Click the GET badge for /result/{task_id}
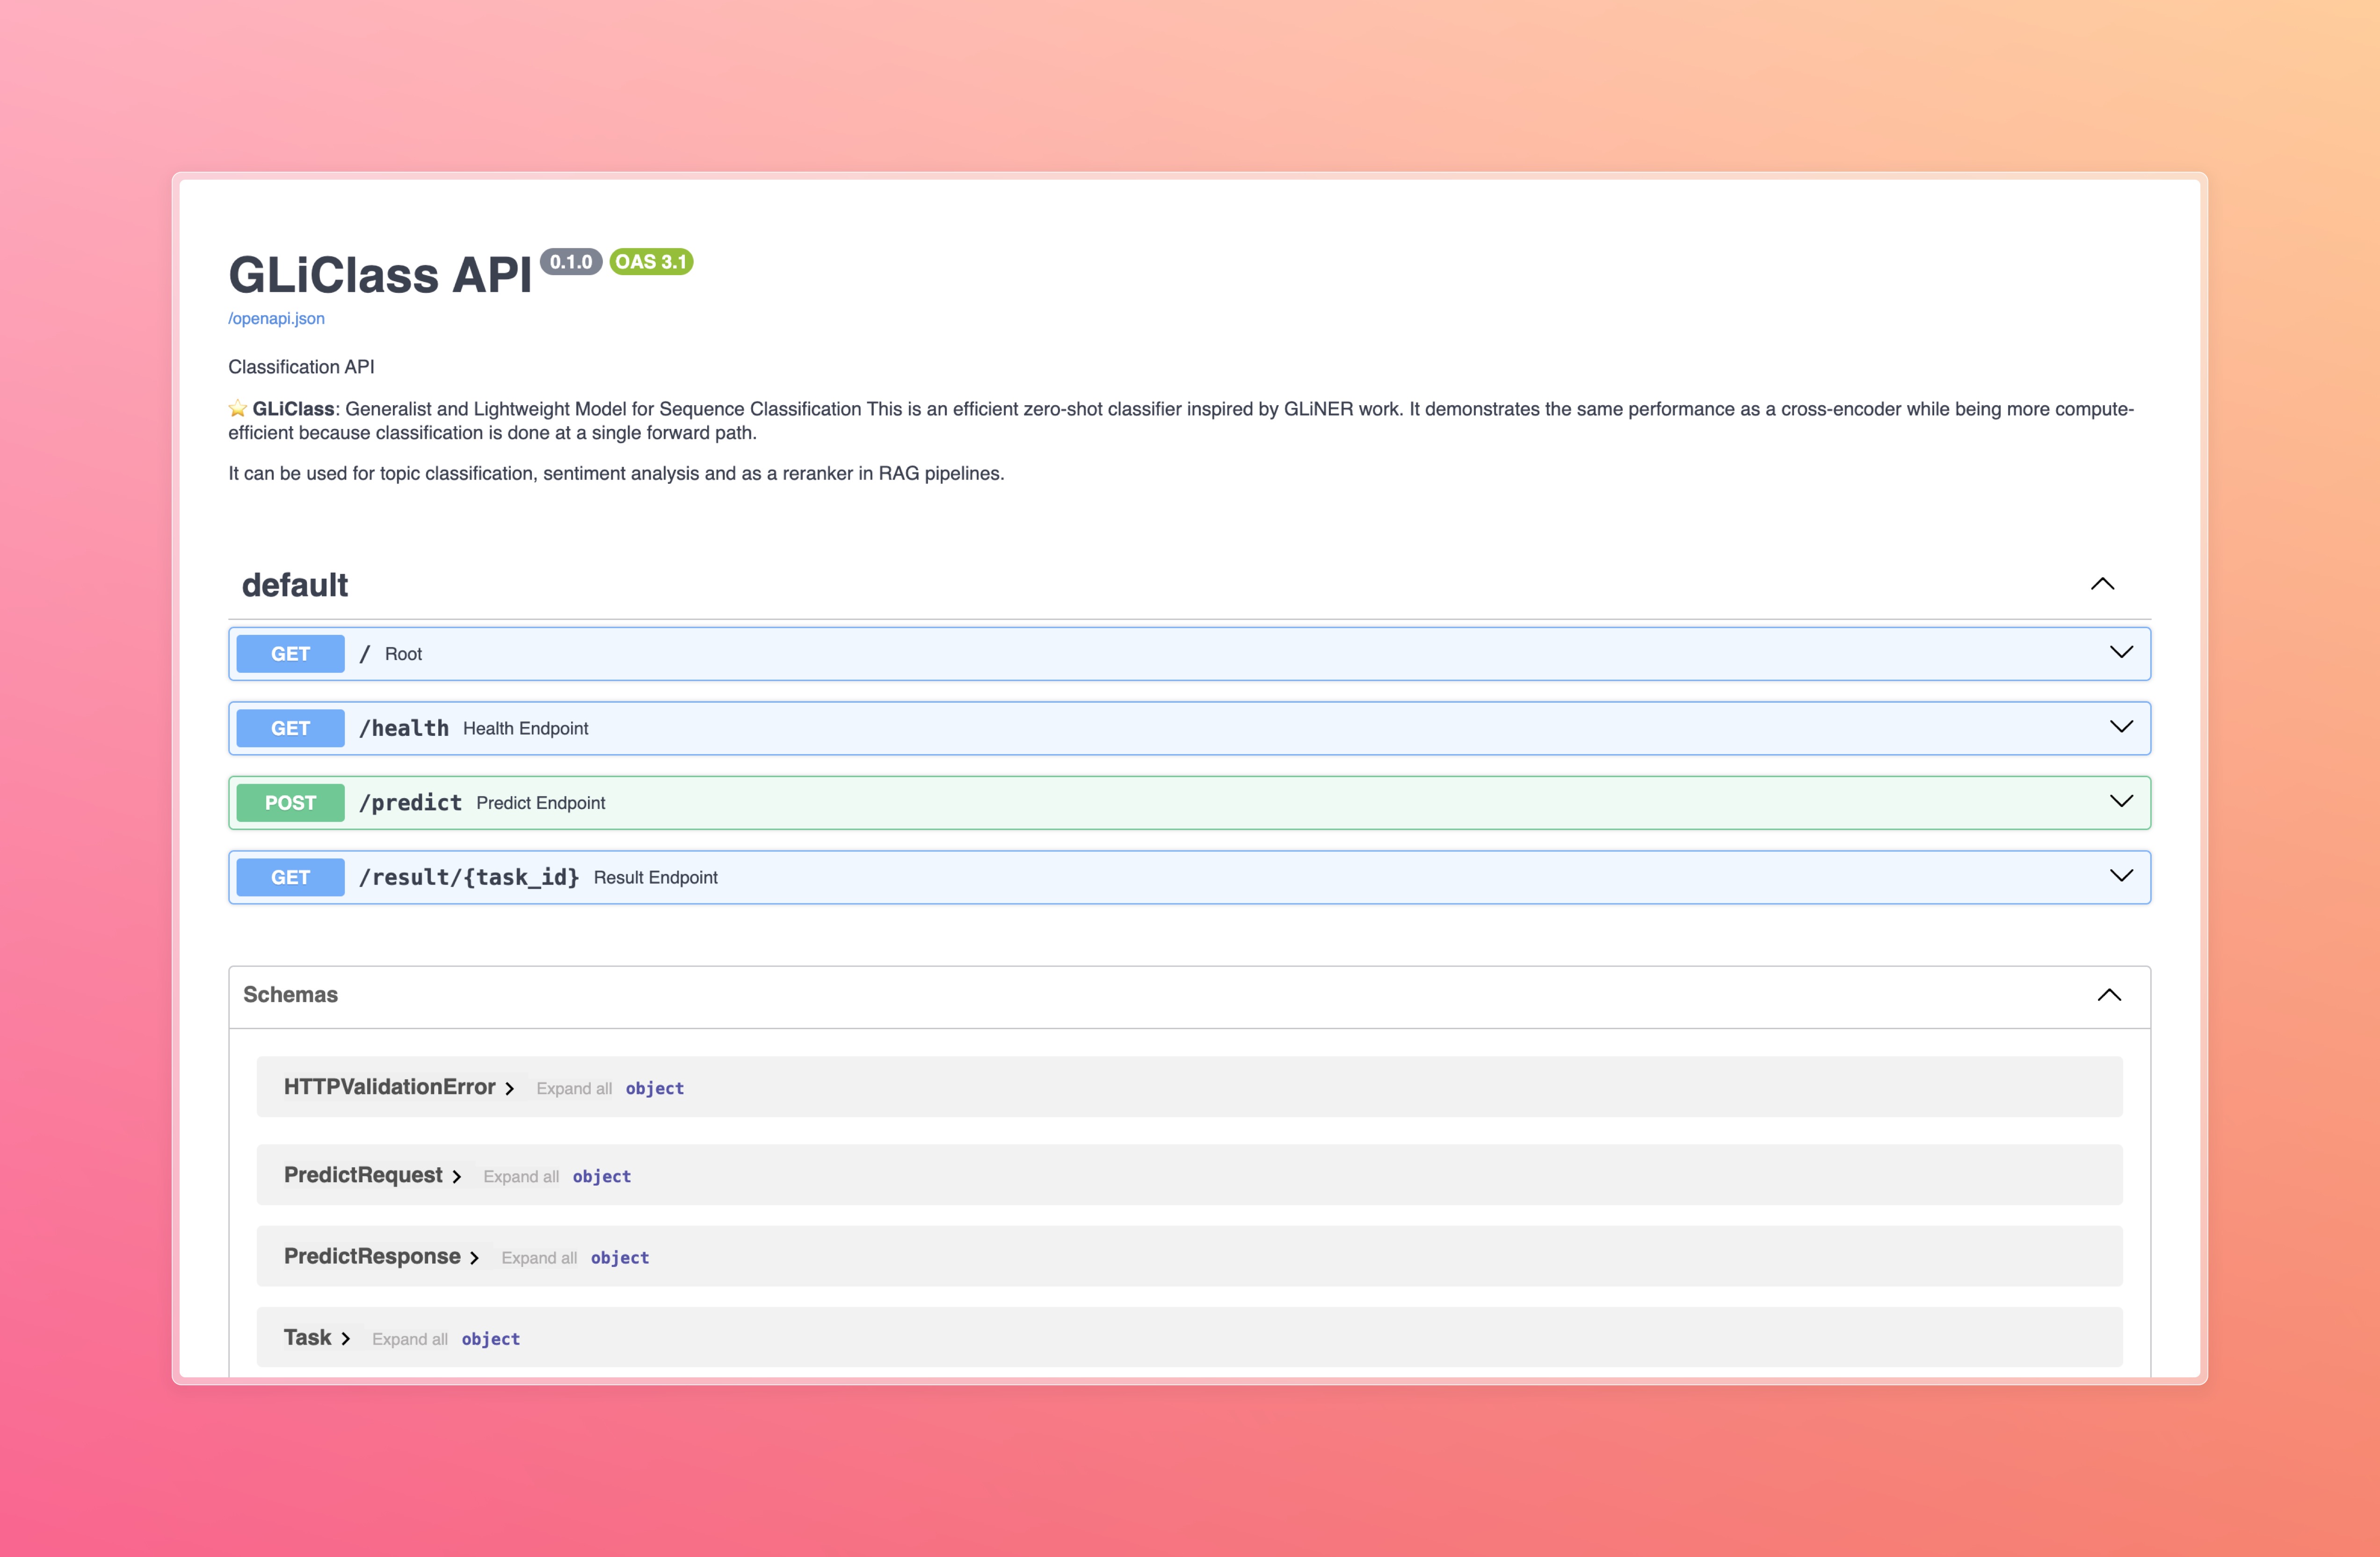Image resolution: width=2380 pixels, height=1557 pixels. coord(290,877)
